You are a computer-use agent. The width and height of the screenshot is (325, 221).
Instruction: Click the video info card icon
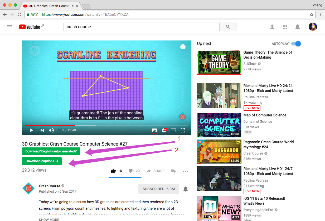(x=183, y=47)
